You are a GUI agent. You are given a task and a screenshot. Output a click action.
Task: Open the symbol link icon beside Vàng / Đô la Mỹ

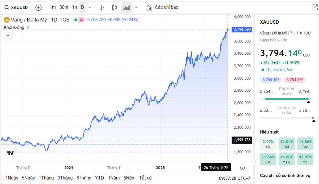point(291,33)
